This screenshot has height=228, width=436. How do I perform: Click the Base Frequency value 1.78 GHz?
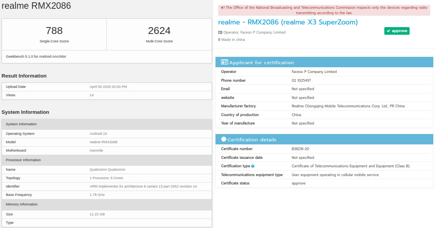(97, 195)
